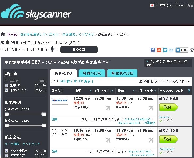Switch to 時間の比較 tab
Screen dimensions: 194x158
(x=92, y=73)
